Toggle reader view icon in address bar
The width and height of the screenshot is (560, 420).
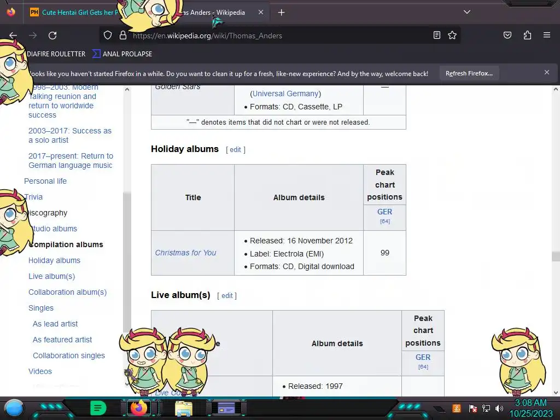point(437,35)
